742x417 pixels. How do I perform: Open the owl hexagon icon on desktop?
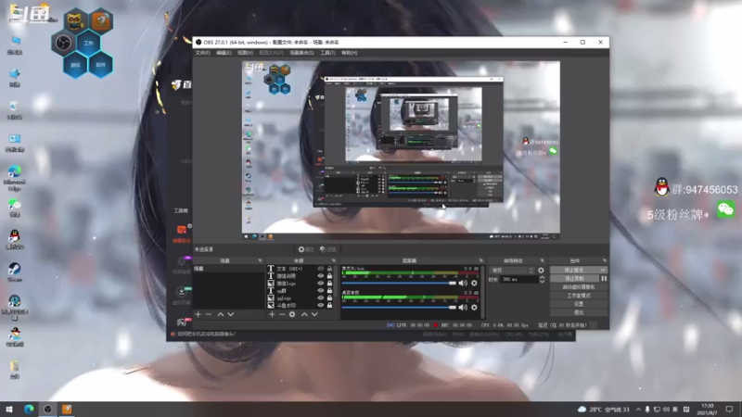click(x=76, y=21)
